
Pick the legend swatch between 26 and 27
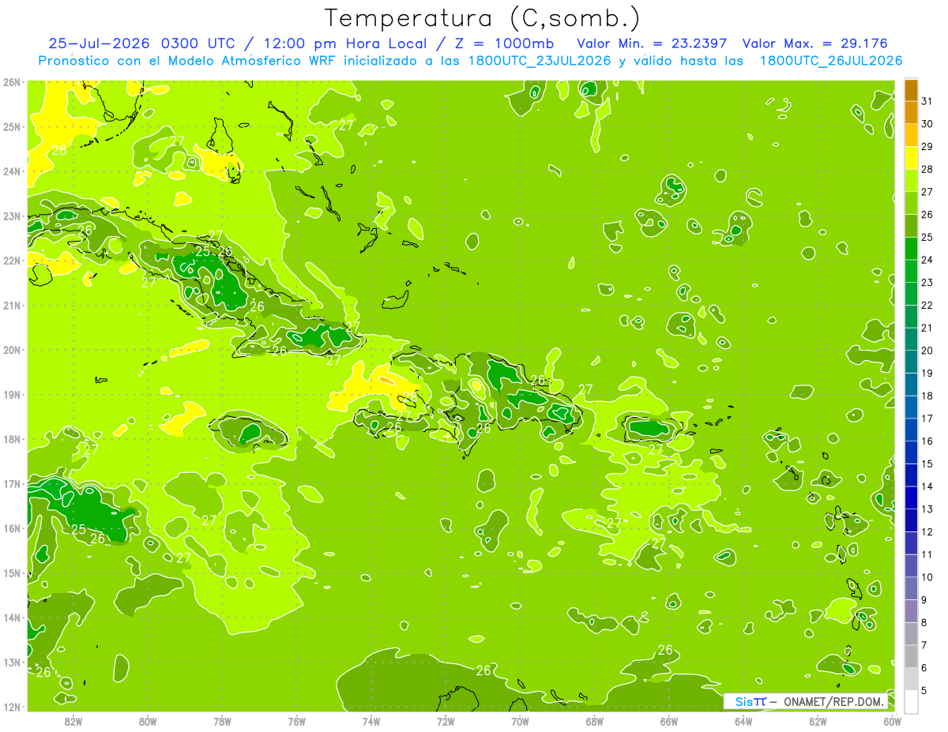[911, 203]
